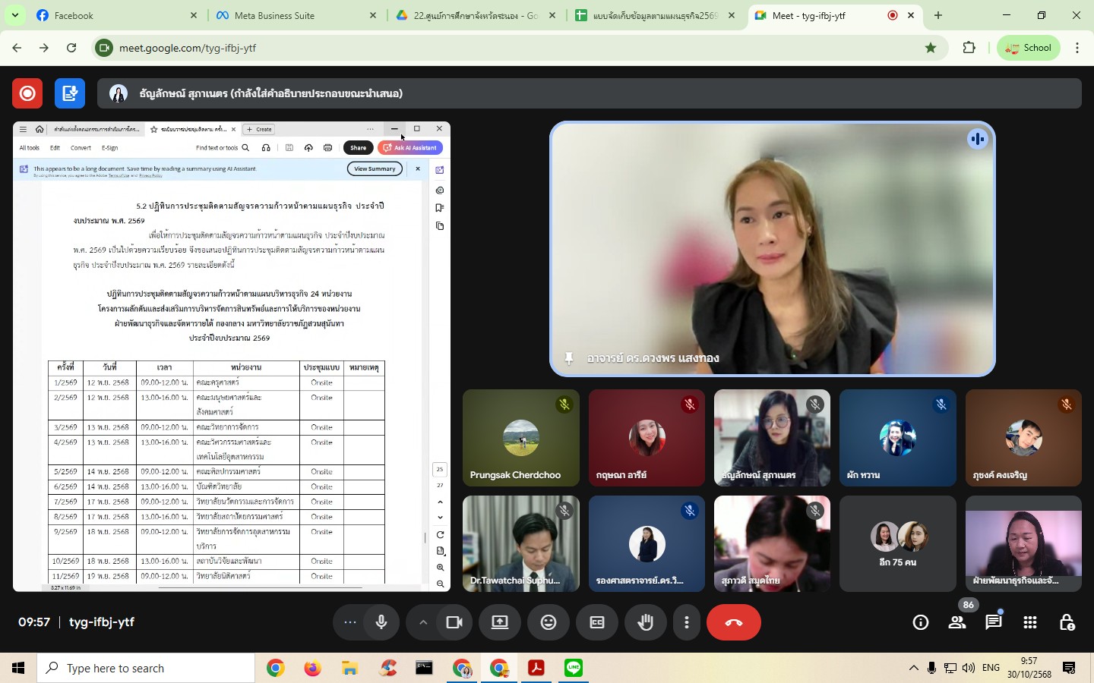Image resolution: width=1094 pixels, height=683 pixels.
Task: Toggle the camera on or off
Action: 454,622
